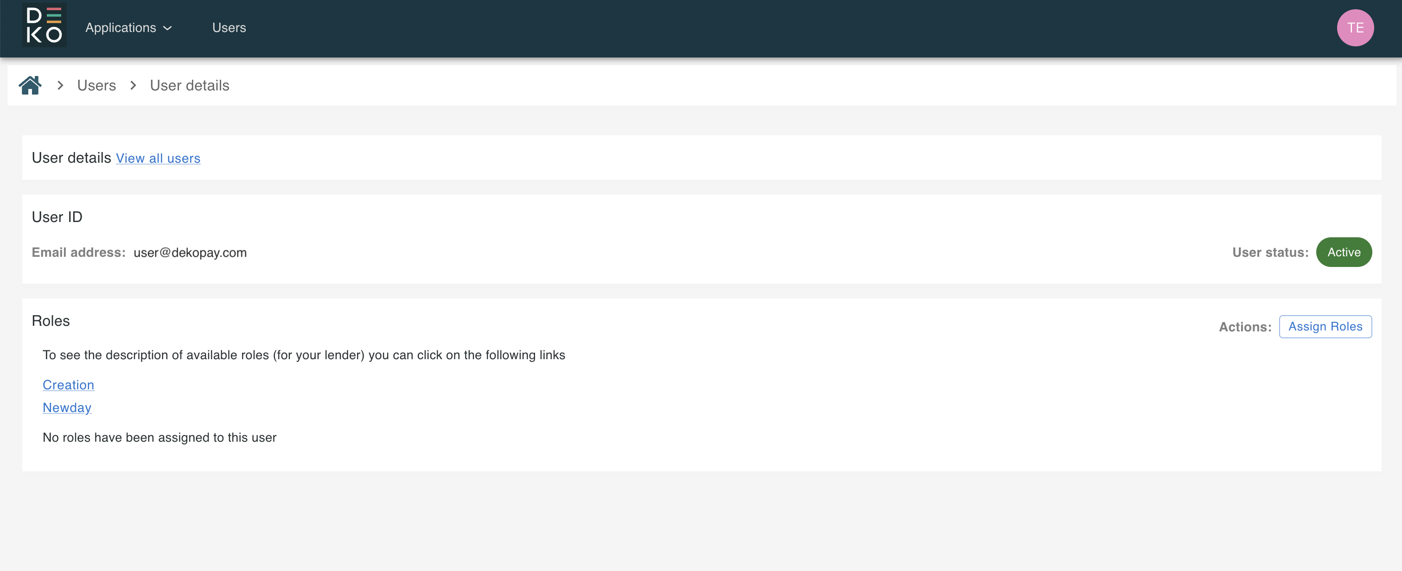Viewport: 1402px width, 571px height.
Task: Click the user@dekopay.com email address text
Action: (190, 253)
